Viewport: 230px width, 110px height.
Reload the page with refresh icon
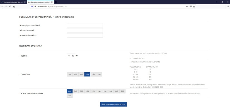coord(10,6)
